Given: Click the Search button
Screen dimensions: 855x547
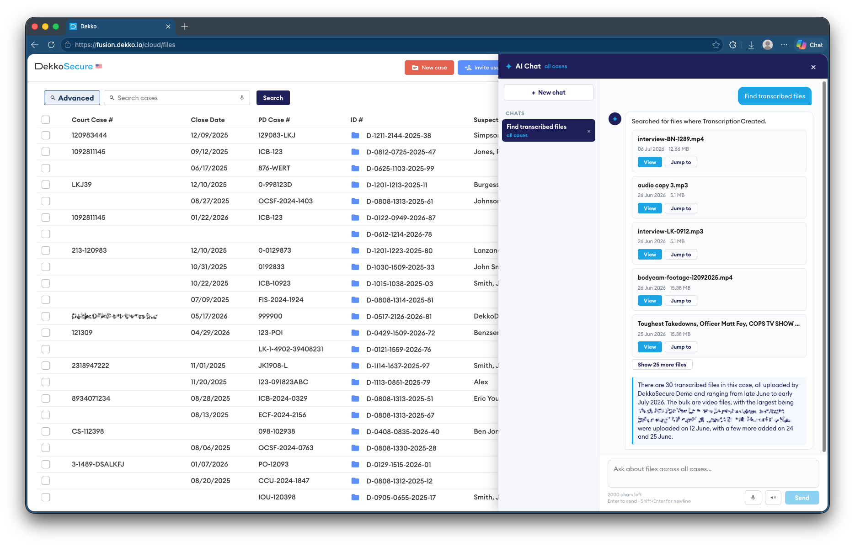Looking at the screenshot, I should click(273, 98).
